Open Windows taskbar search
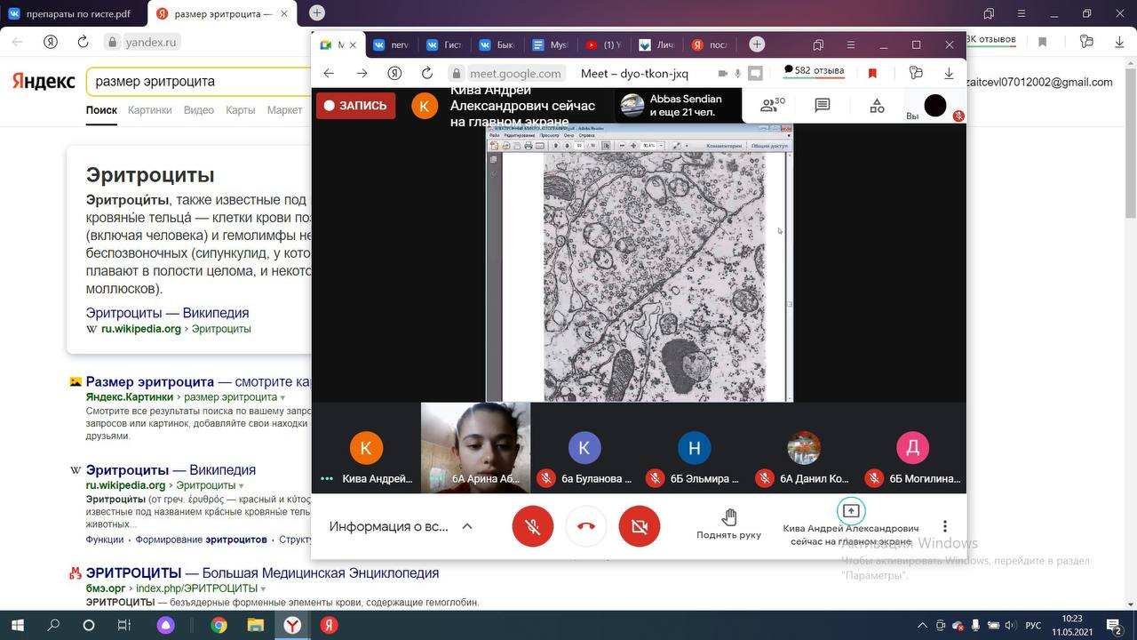This screenshot has height=640, width=1137. point(53,625)
